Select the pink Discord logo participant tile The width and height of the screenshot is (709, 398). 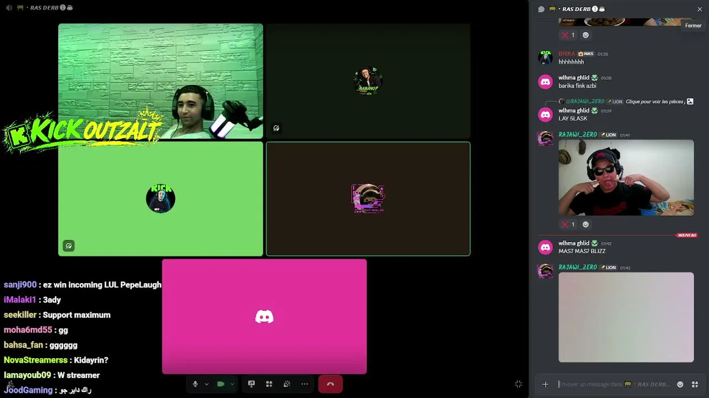pyautogui.click(x=264, y=317)
